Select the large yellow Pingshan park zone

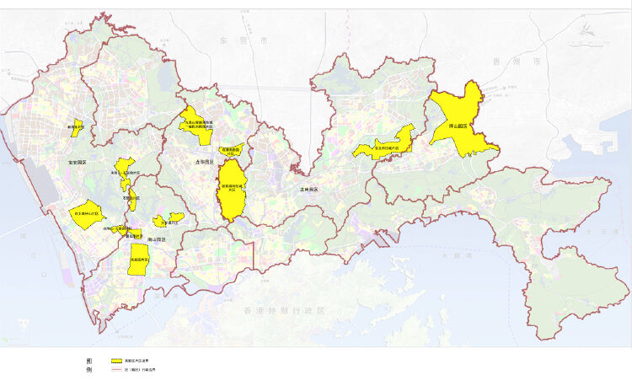coord(459,118)
